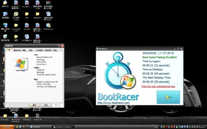Open the Yahoo game shortcut icon
Screen dimensions: 207x129
16,16
